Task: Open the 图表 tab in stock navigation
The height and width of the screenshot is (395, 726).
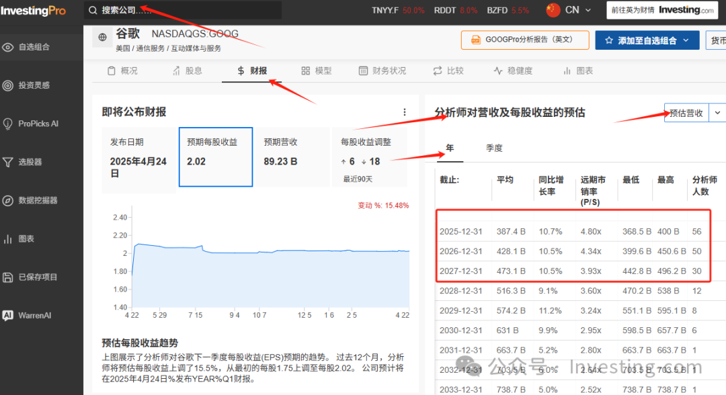Action: click(x=578, y=71)
